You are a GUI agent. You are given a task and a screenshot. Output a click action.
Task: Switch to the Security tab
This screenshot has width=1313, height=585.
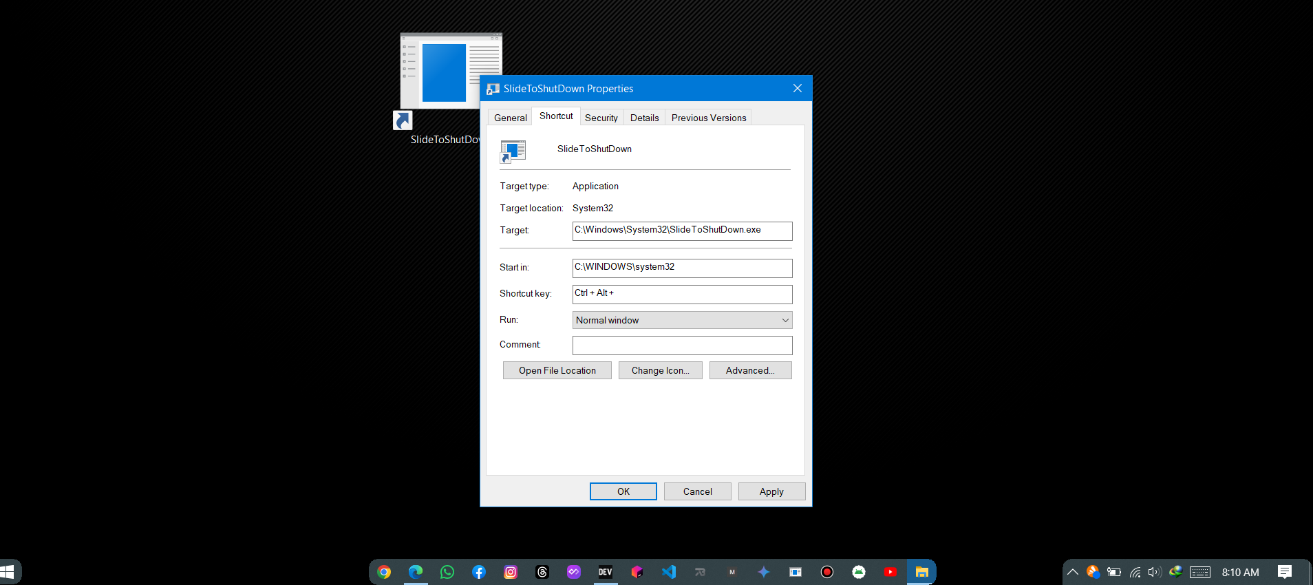tap(601, 118)
